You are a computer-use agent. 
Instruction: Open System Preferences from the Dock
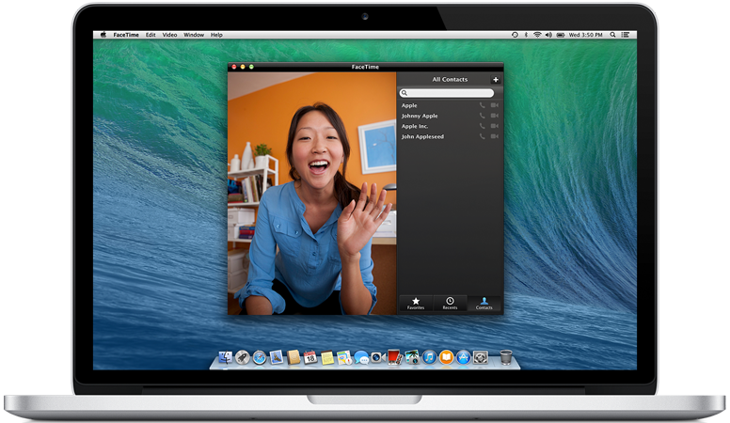click(480, 357)
